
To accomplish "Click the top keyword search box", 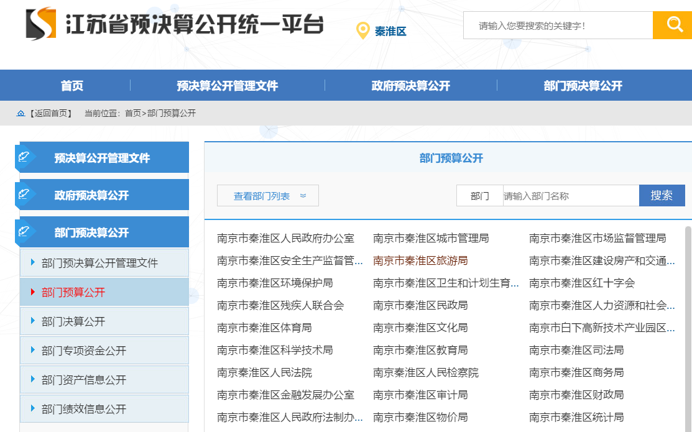I will coord(558,25).
